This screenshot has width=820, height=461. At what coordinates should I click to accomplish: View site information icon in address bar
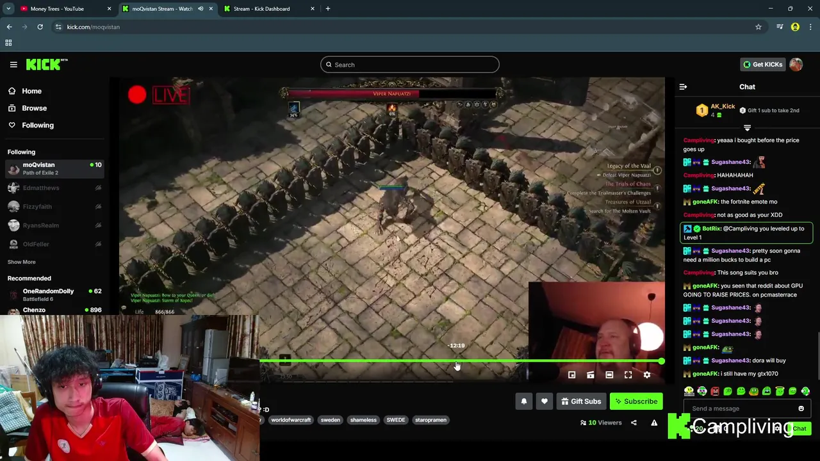58,27
